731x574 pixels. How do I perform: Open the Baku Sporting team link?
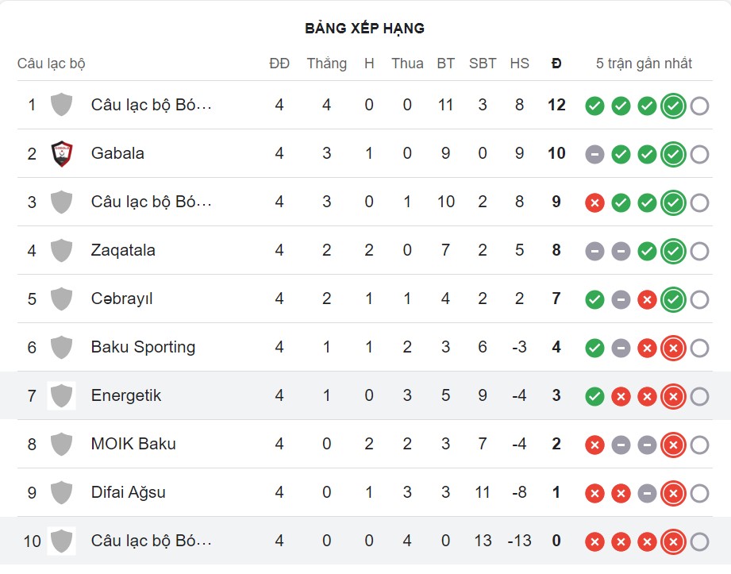[x=143, y=347]
